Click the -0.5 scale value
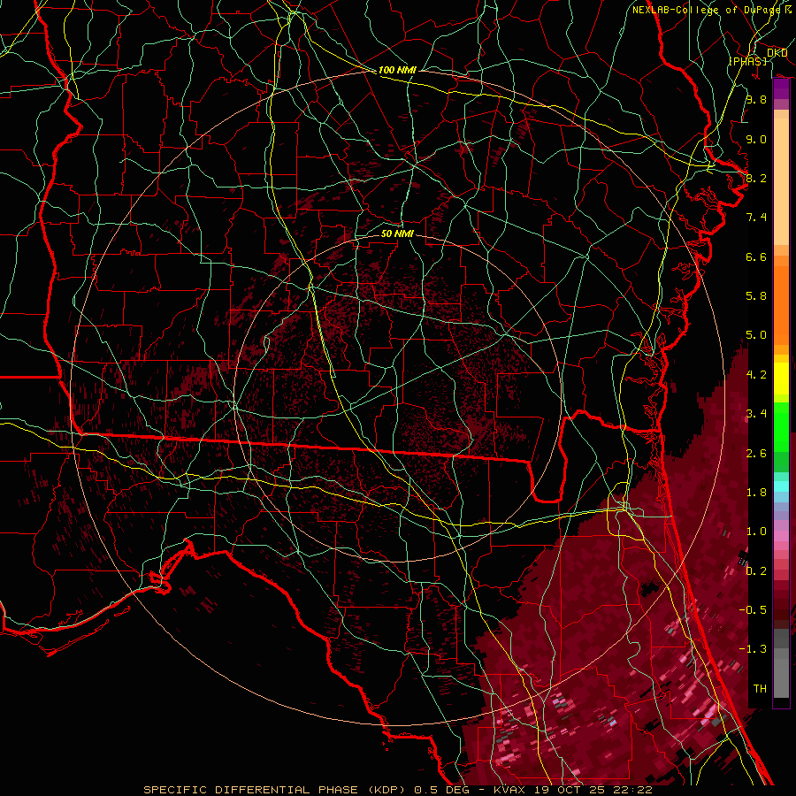 point(753,609)
